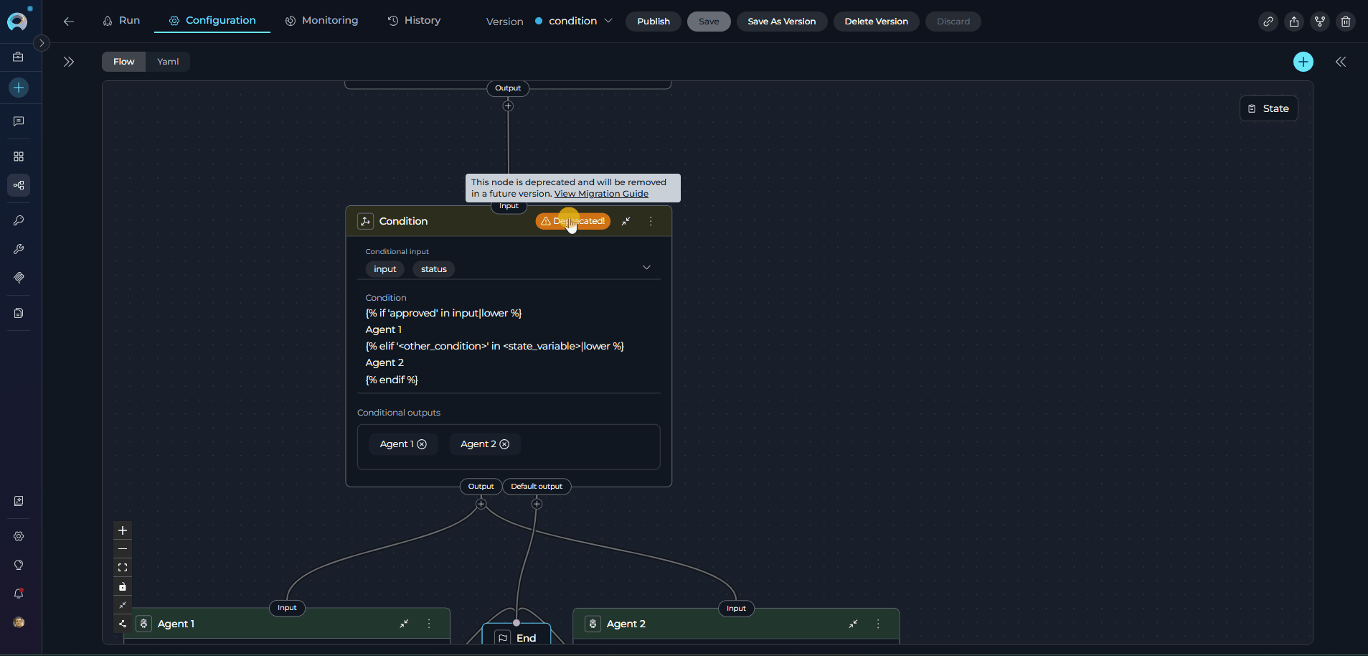Viewport: 1368px width, 656px height.
Task: Toggle the canvas lock control
Action: (123, 586)
